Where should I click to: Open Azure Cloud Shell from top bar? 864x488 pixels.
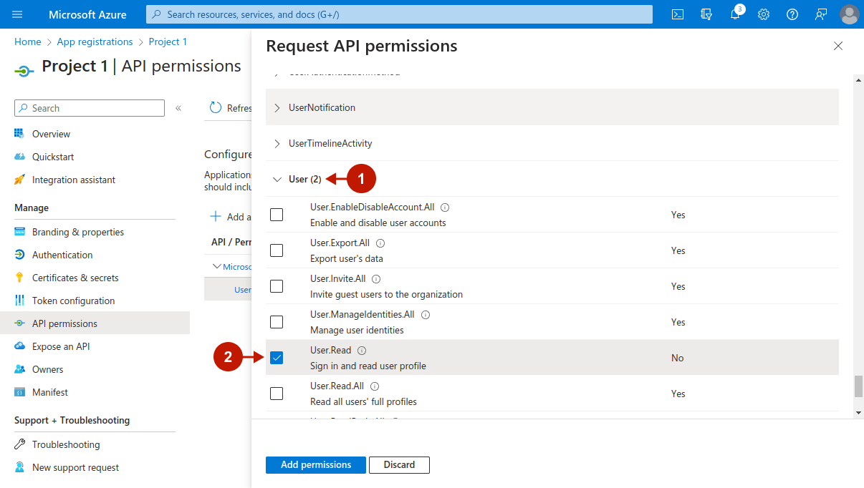(x=677, y=14)
